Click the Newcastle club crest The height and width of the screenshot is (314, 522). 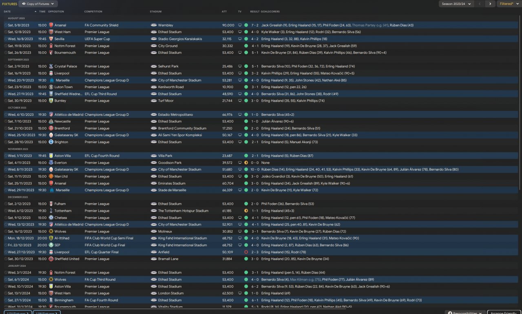click(x=51, y=122)
